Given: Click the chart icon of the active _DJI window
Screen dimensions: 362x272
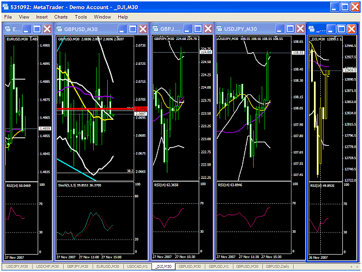Looking at the screenshot, I should (x=312, y=29).
